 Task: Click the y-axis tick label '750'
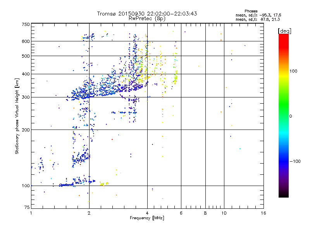coord(26,24)
